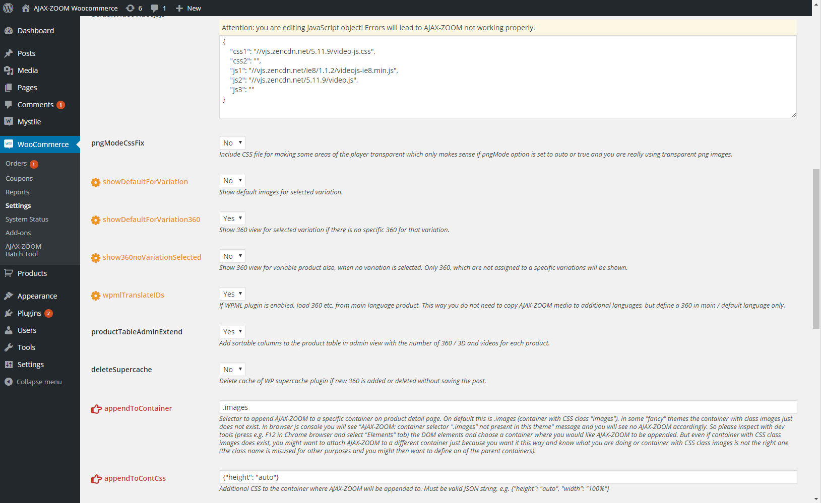Image resolution: width=821 pixels, height=503 pixels.
Task: Click pointing hand icon beside appendToContCss
Action: point(96,479)
